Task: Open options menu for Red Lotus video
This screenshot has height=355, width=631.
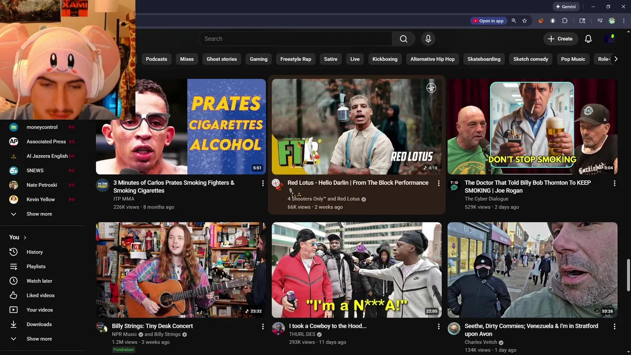Action: click(x=438, y=183)
